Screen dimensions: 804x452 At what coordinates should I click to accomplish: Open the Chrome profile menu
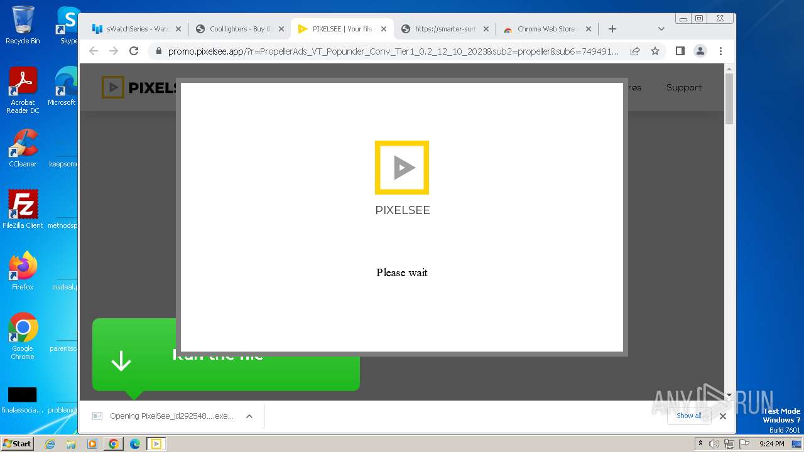pyautogui.click(x=700, y=51)
